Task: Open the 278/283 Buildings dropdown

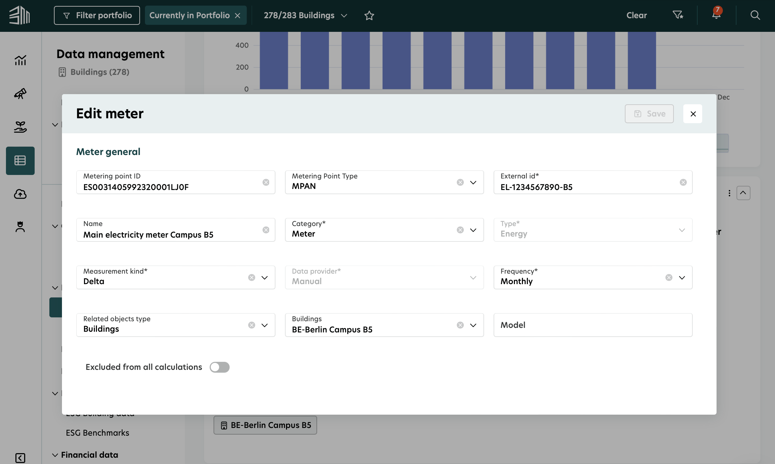Action: point(305,15)
